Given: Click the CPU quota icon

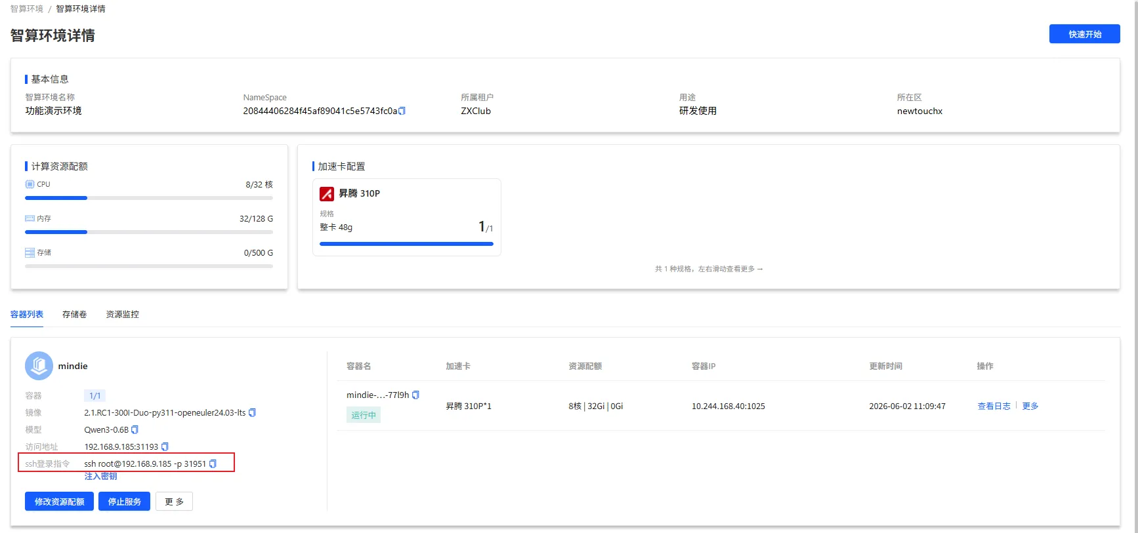Looking at the screenshot, I should coord(30,184).
